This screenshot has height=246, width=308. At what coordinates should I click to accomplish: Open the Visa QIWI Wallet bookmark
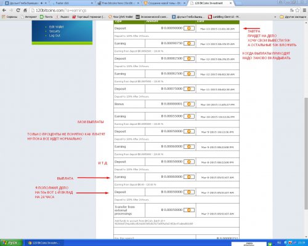(121, 17)
